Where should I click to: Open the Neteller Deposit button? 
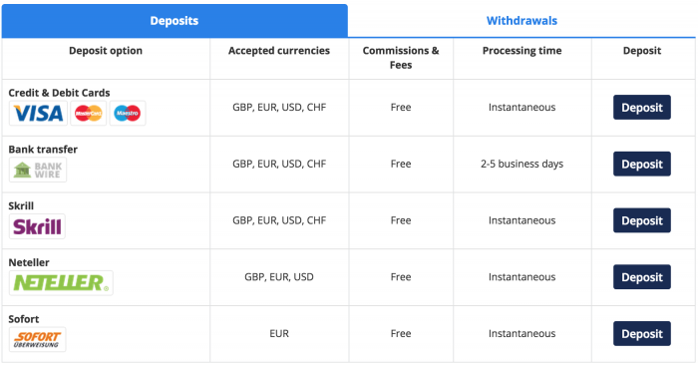coord(642,277)
